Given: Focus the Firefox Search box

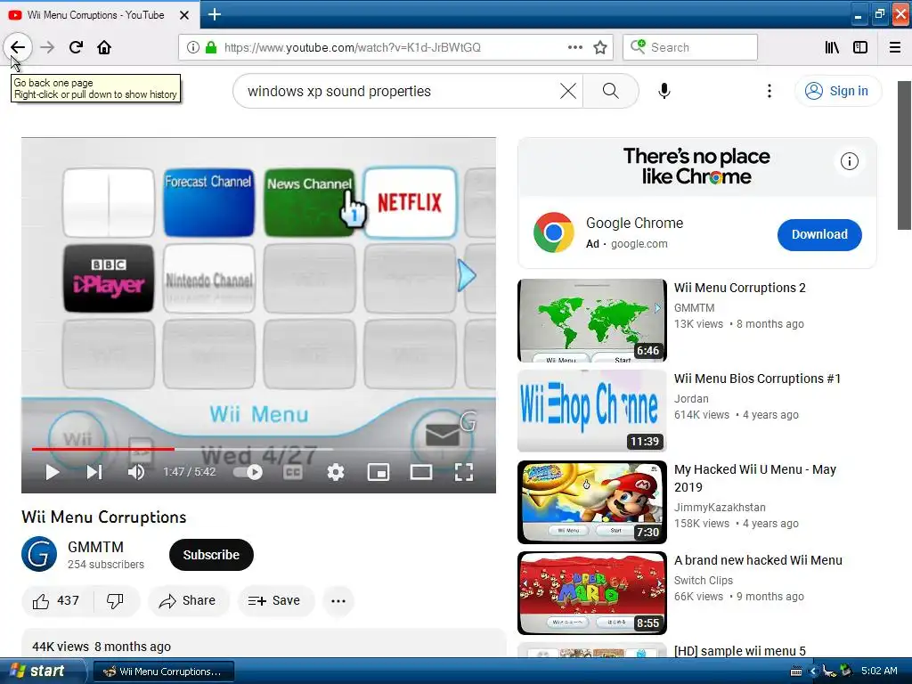Looking at the screenshot, I should pyautogui.click(x=690, y=47).
